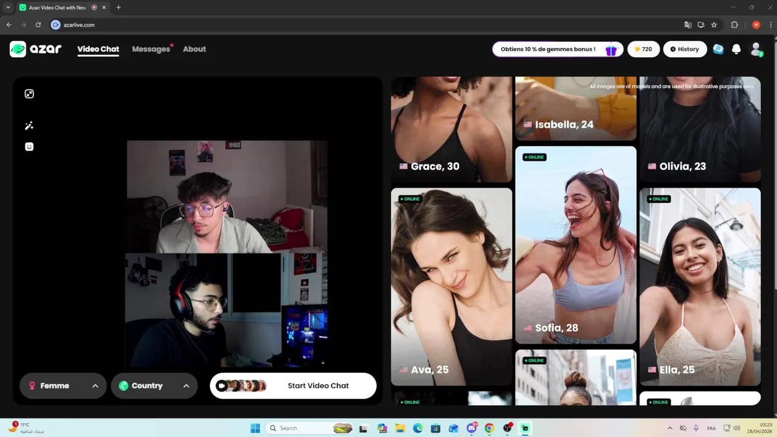Show hidden system tray icons
Screen dimensions: 777x437
tap(670, 428)
